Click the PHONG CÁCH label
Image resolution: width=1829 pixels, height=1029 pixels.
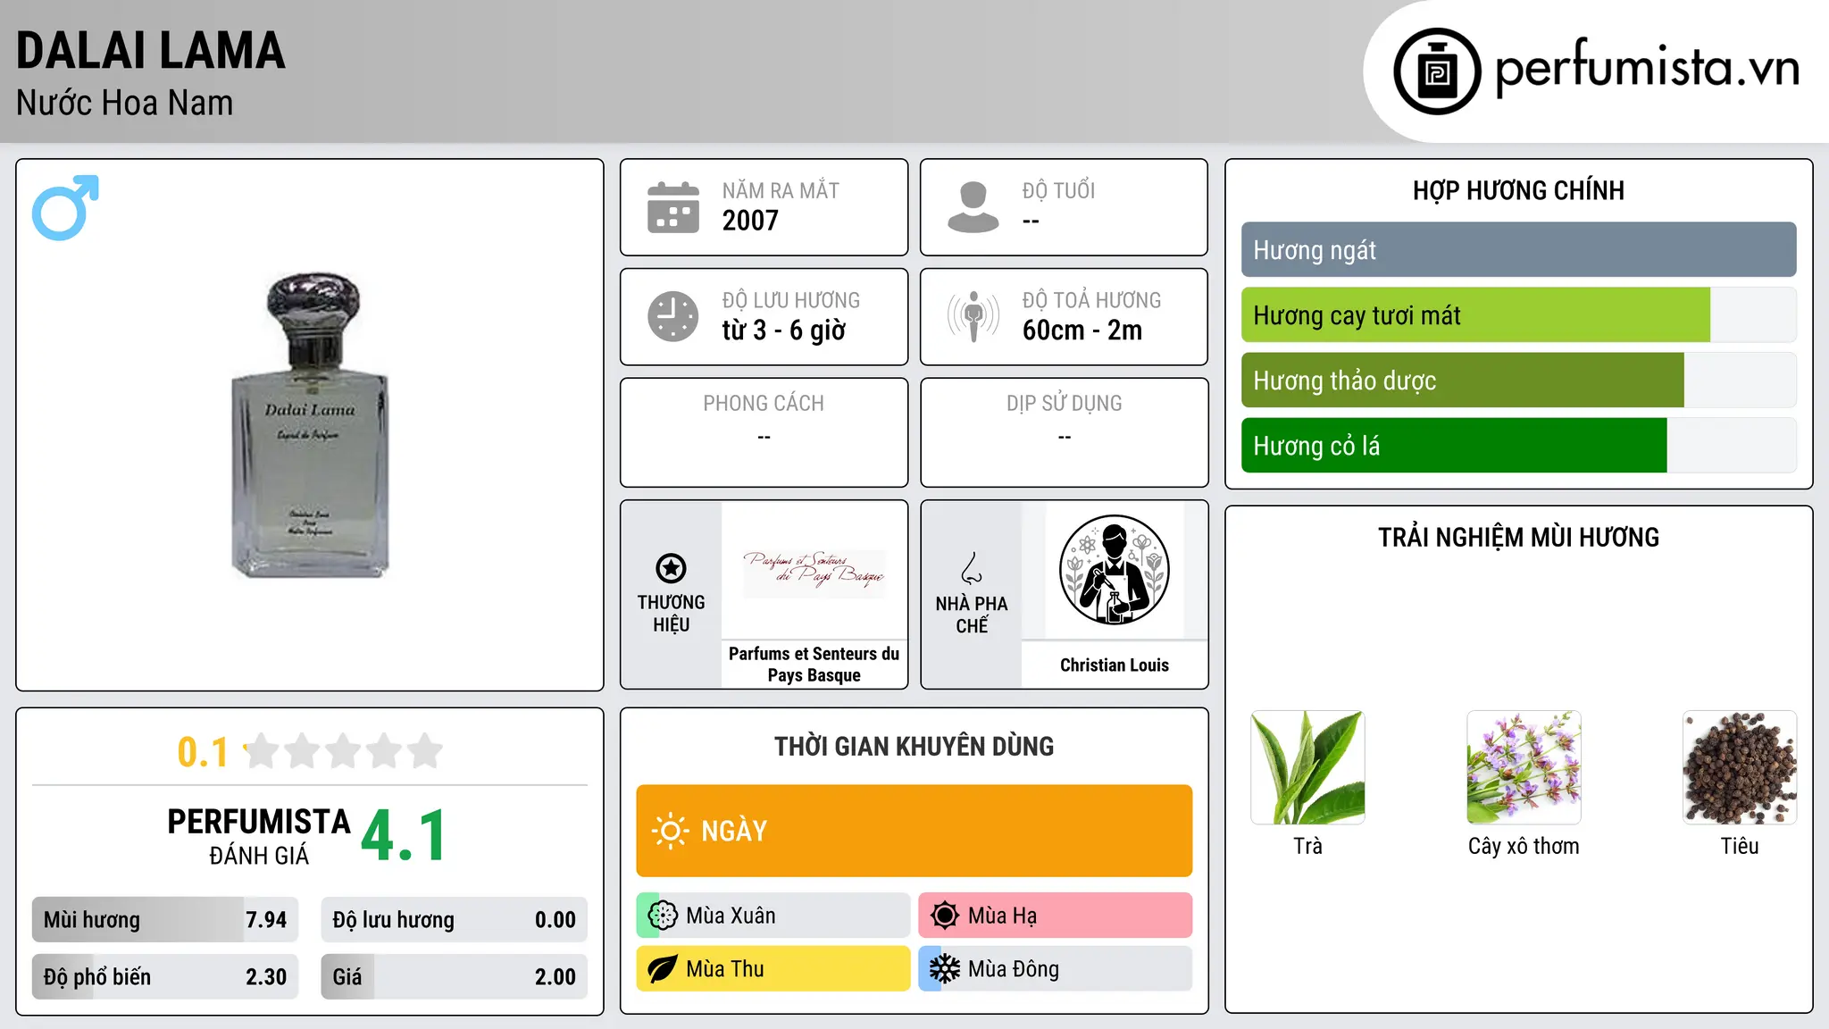[x=764, y=404]
